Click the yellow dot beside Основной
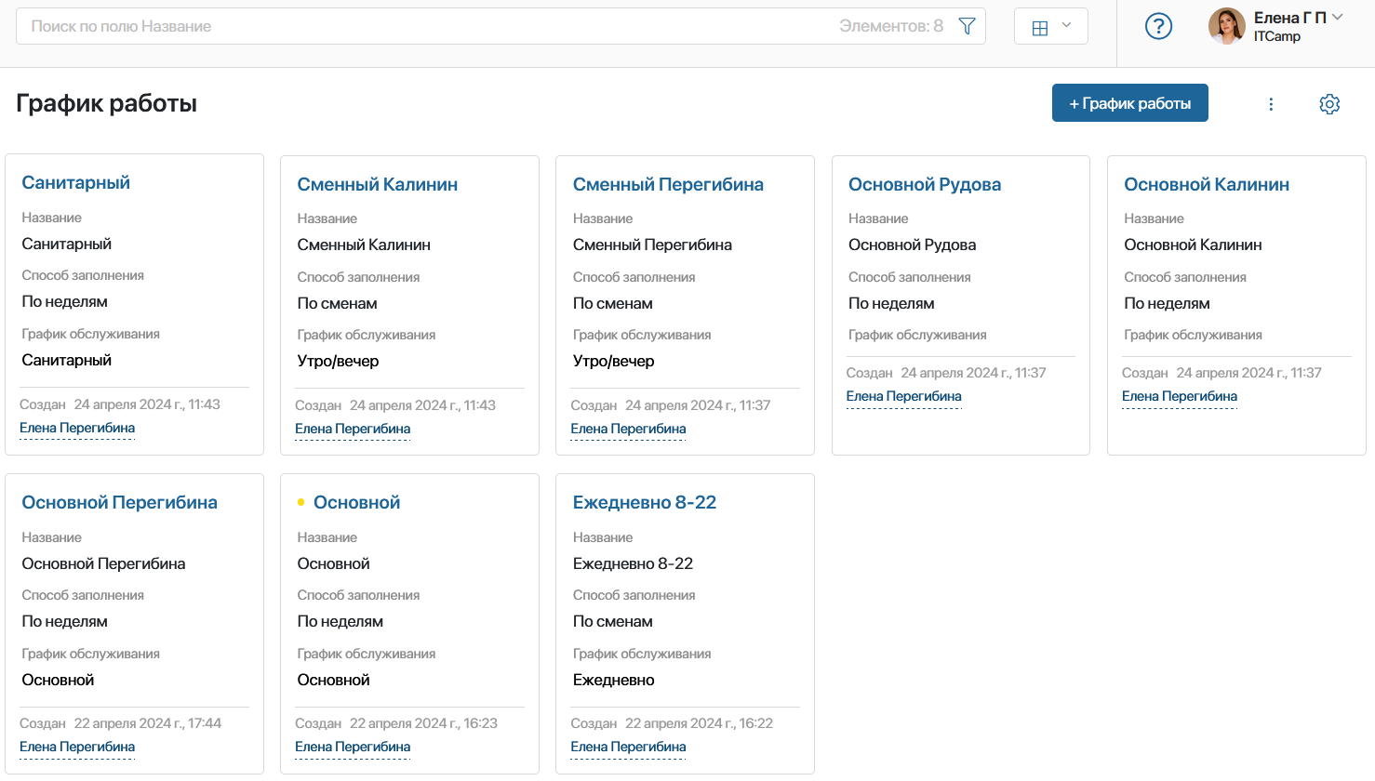Image resolution: width=1375 pixels, height=781 pixels. pos(300,502)
